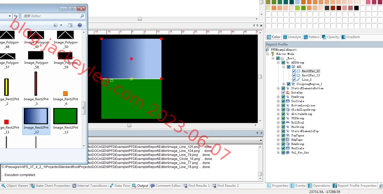The width and height of the screenshot is (383, 194).
Task: Click the Line_2 item icon
Action: tap(298, 80)
